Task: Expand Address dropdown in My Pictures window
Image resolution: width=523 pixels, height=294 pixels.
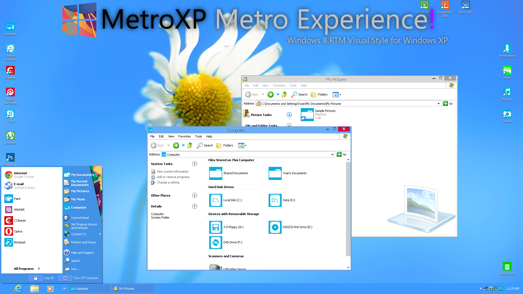Action: (x=439, y=104)
